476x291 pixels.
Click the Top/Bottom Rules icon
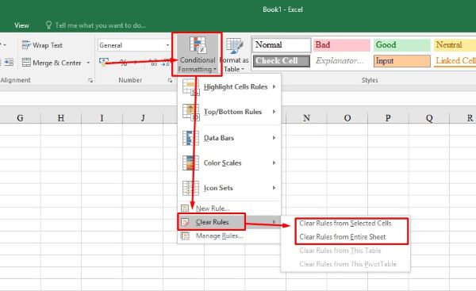190,112
